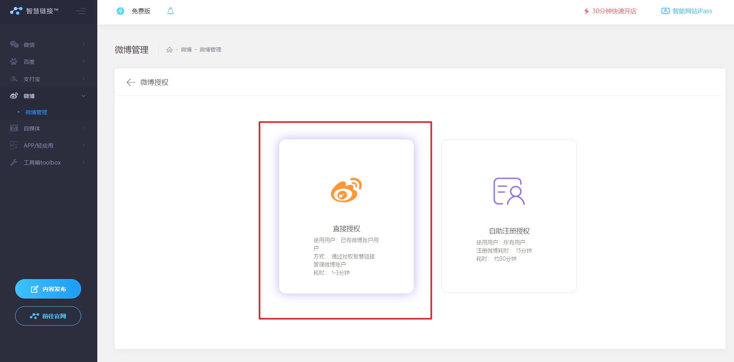Click the 微博授权 heading
734x362 pixels.
point(154,82)
